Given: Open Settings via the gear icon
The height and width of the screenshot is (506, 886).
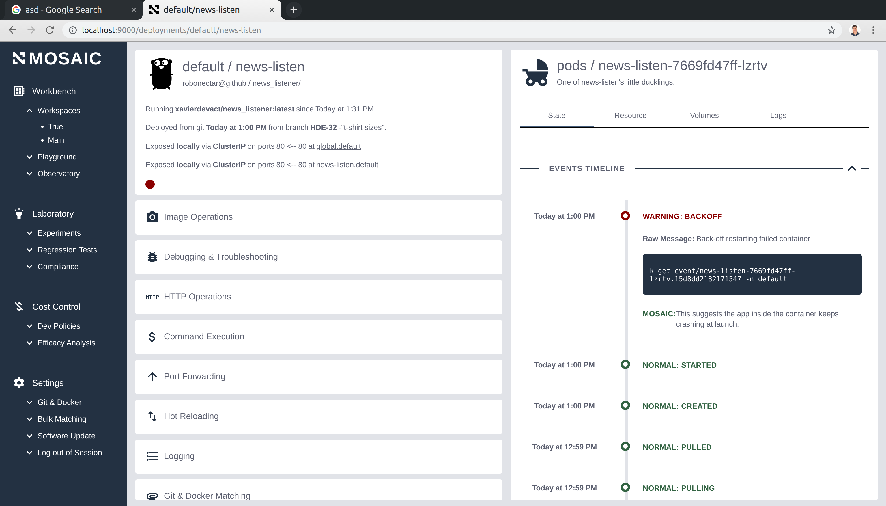Looking at the screenshot, I should [x=18, y=383].
